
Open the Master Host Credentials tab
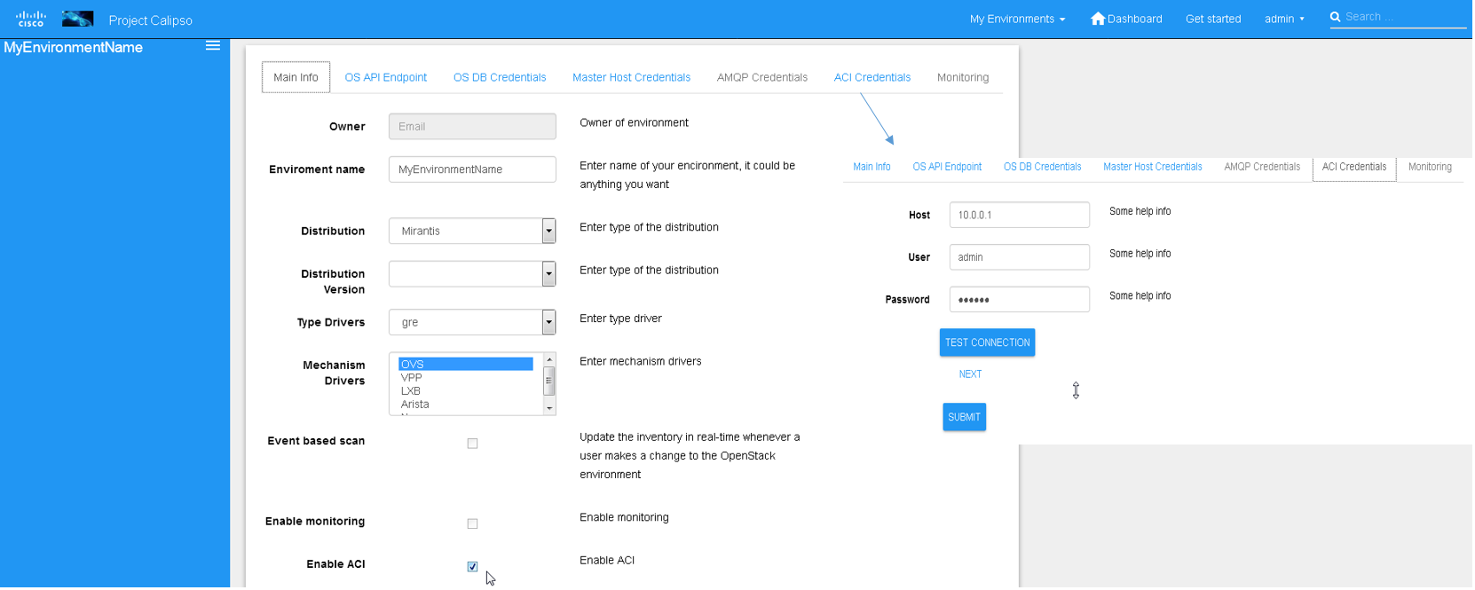pyautogui.click(x=631, y=78)
